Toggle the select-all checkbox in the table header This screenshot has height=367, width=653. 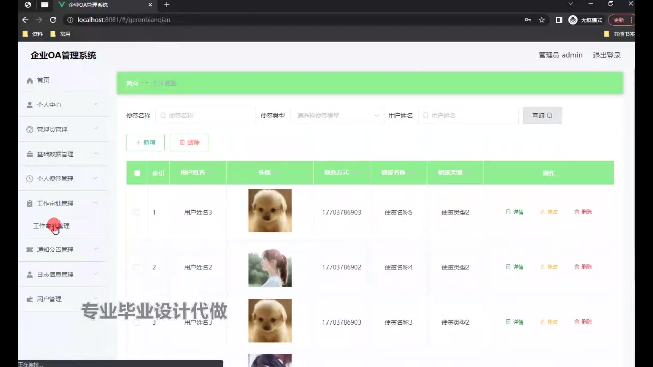pos(137,173)
